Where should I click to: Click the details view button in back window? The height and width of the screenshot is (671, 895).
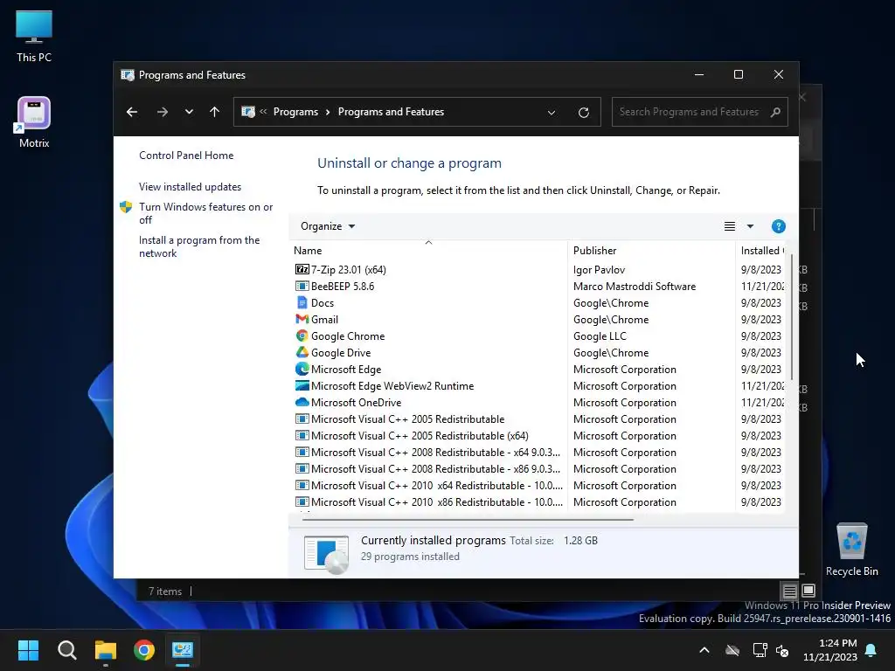pyautogui.click(x=789, y=591)
